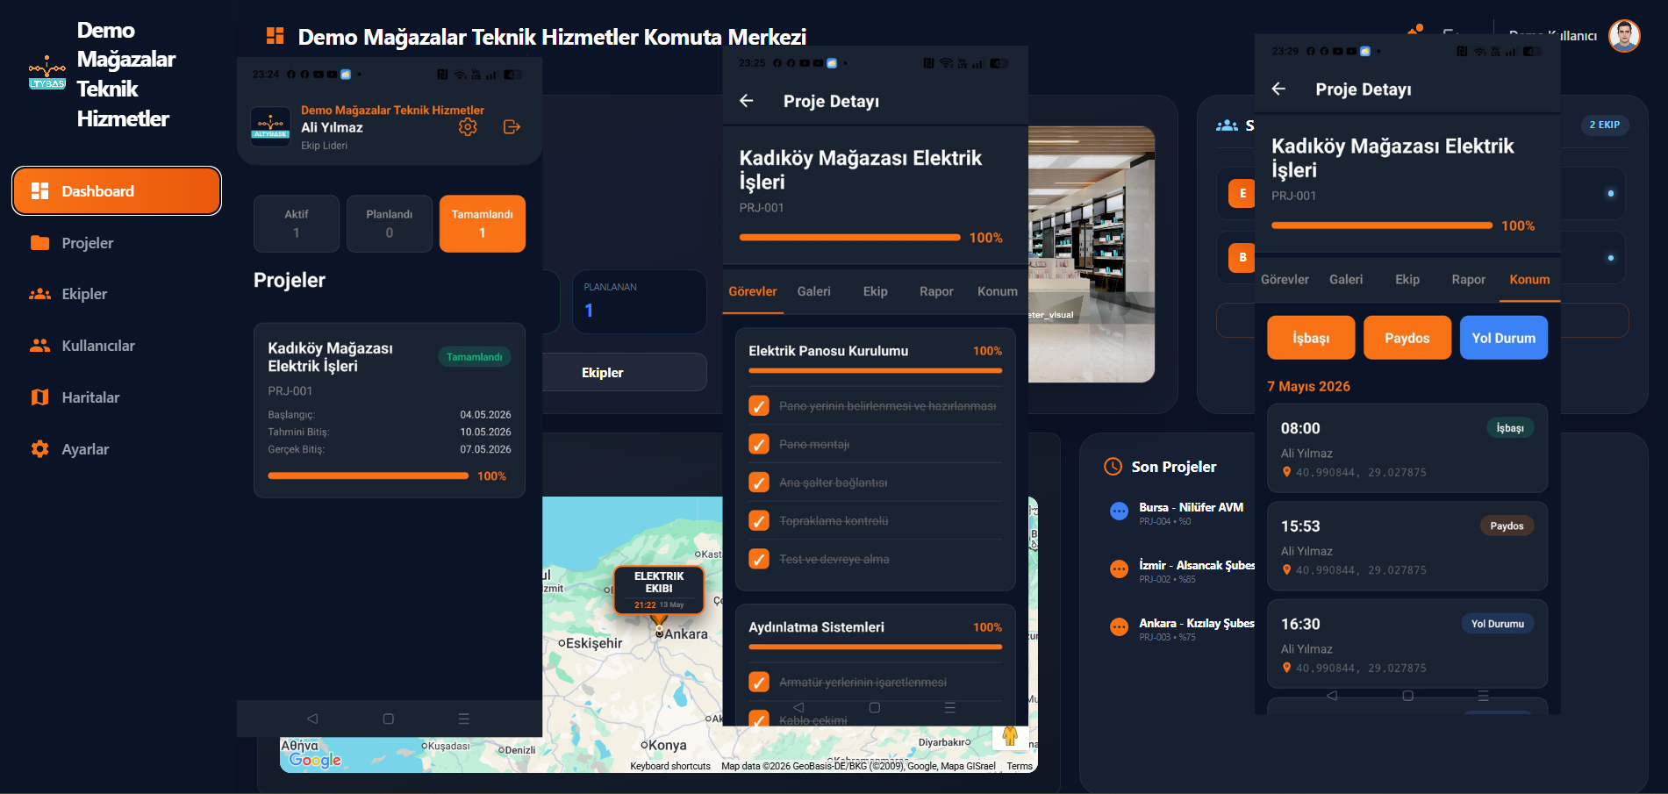Uncheck the Kablo çekimi task

coord(759,719)
